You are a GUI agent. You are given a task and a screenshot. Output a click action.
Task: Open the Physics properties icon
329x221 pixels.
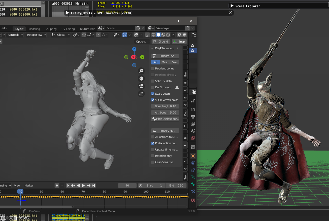193,163
